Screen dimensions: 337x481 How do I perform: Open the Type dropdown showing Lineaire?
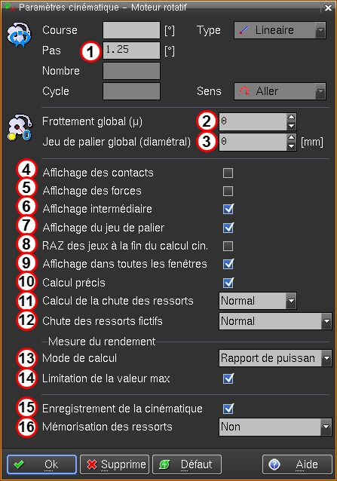(280, 30)
